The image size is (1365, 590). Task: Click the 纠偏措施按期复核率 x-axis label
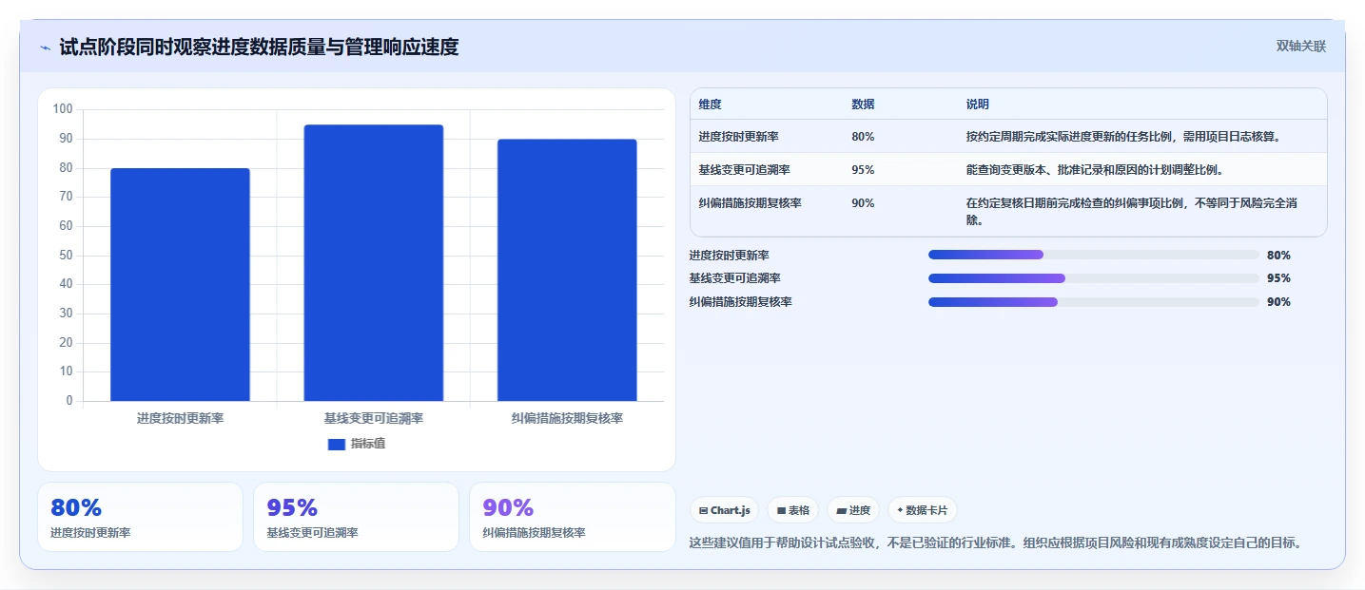[x=567, y=418]
